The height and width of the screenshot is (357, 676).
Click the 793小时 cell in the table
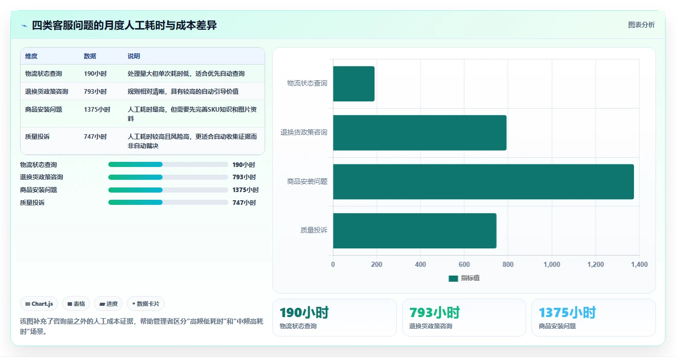pos(95,92)
